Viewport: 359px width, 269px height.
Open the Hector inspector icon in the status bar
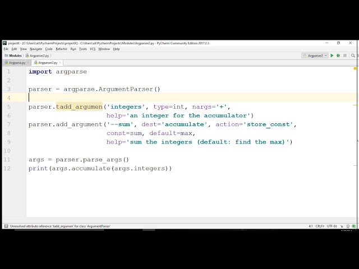(348, 226)
